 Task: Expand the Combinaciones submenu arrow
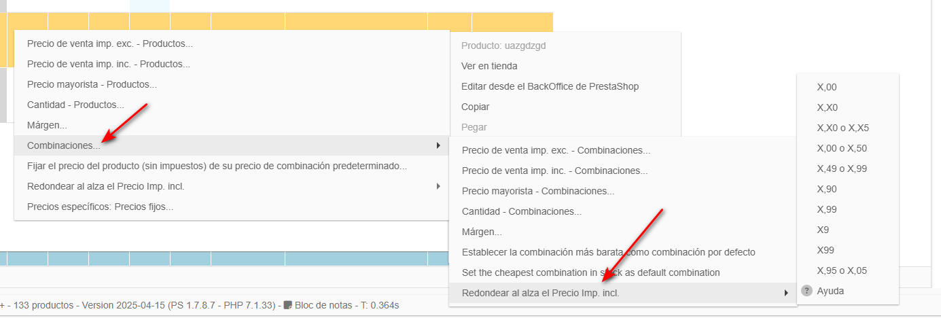pos(438,145)
